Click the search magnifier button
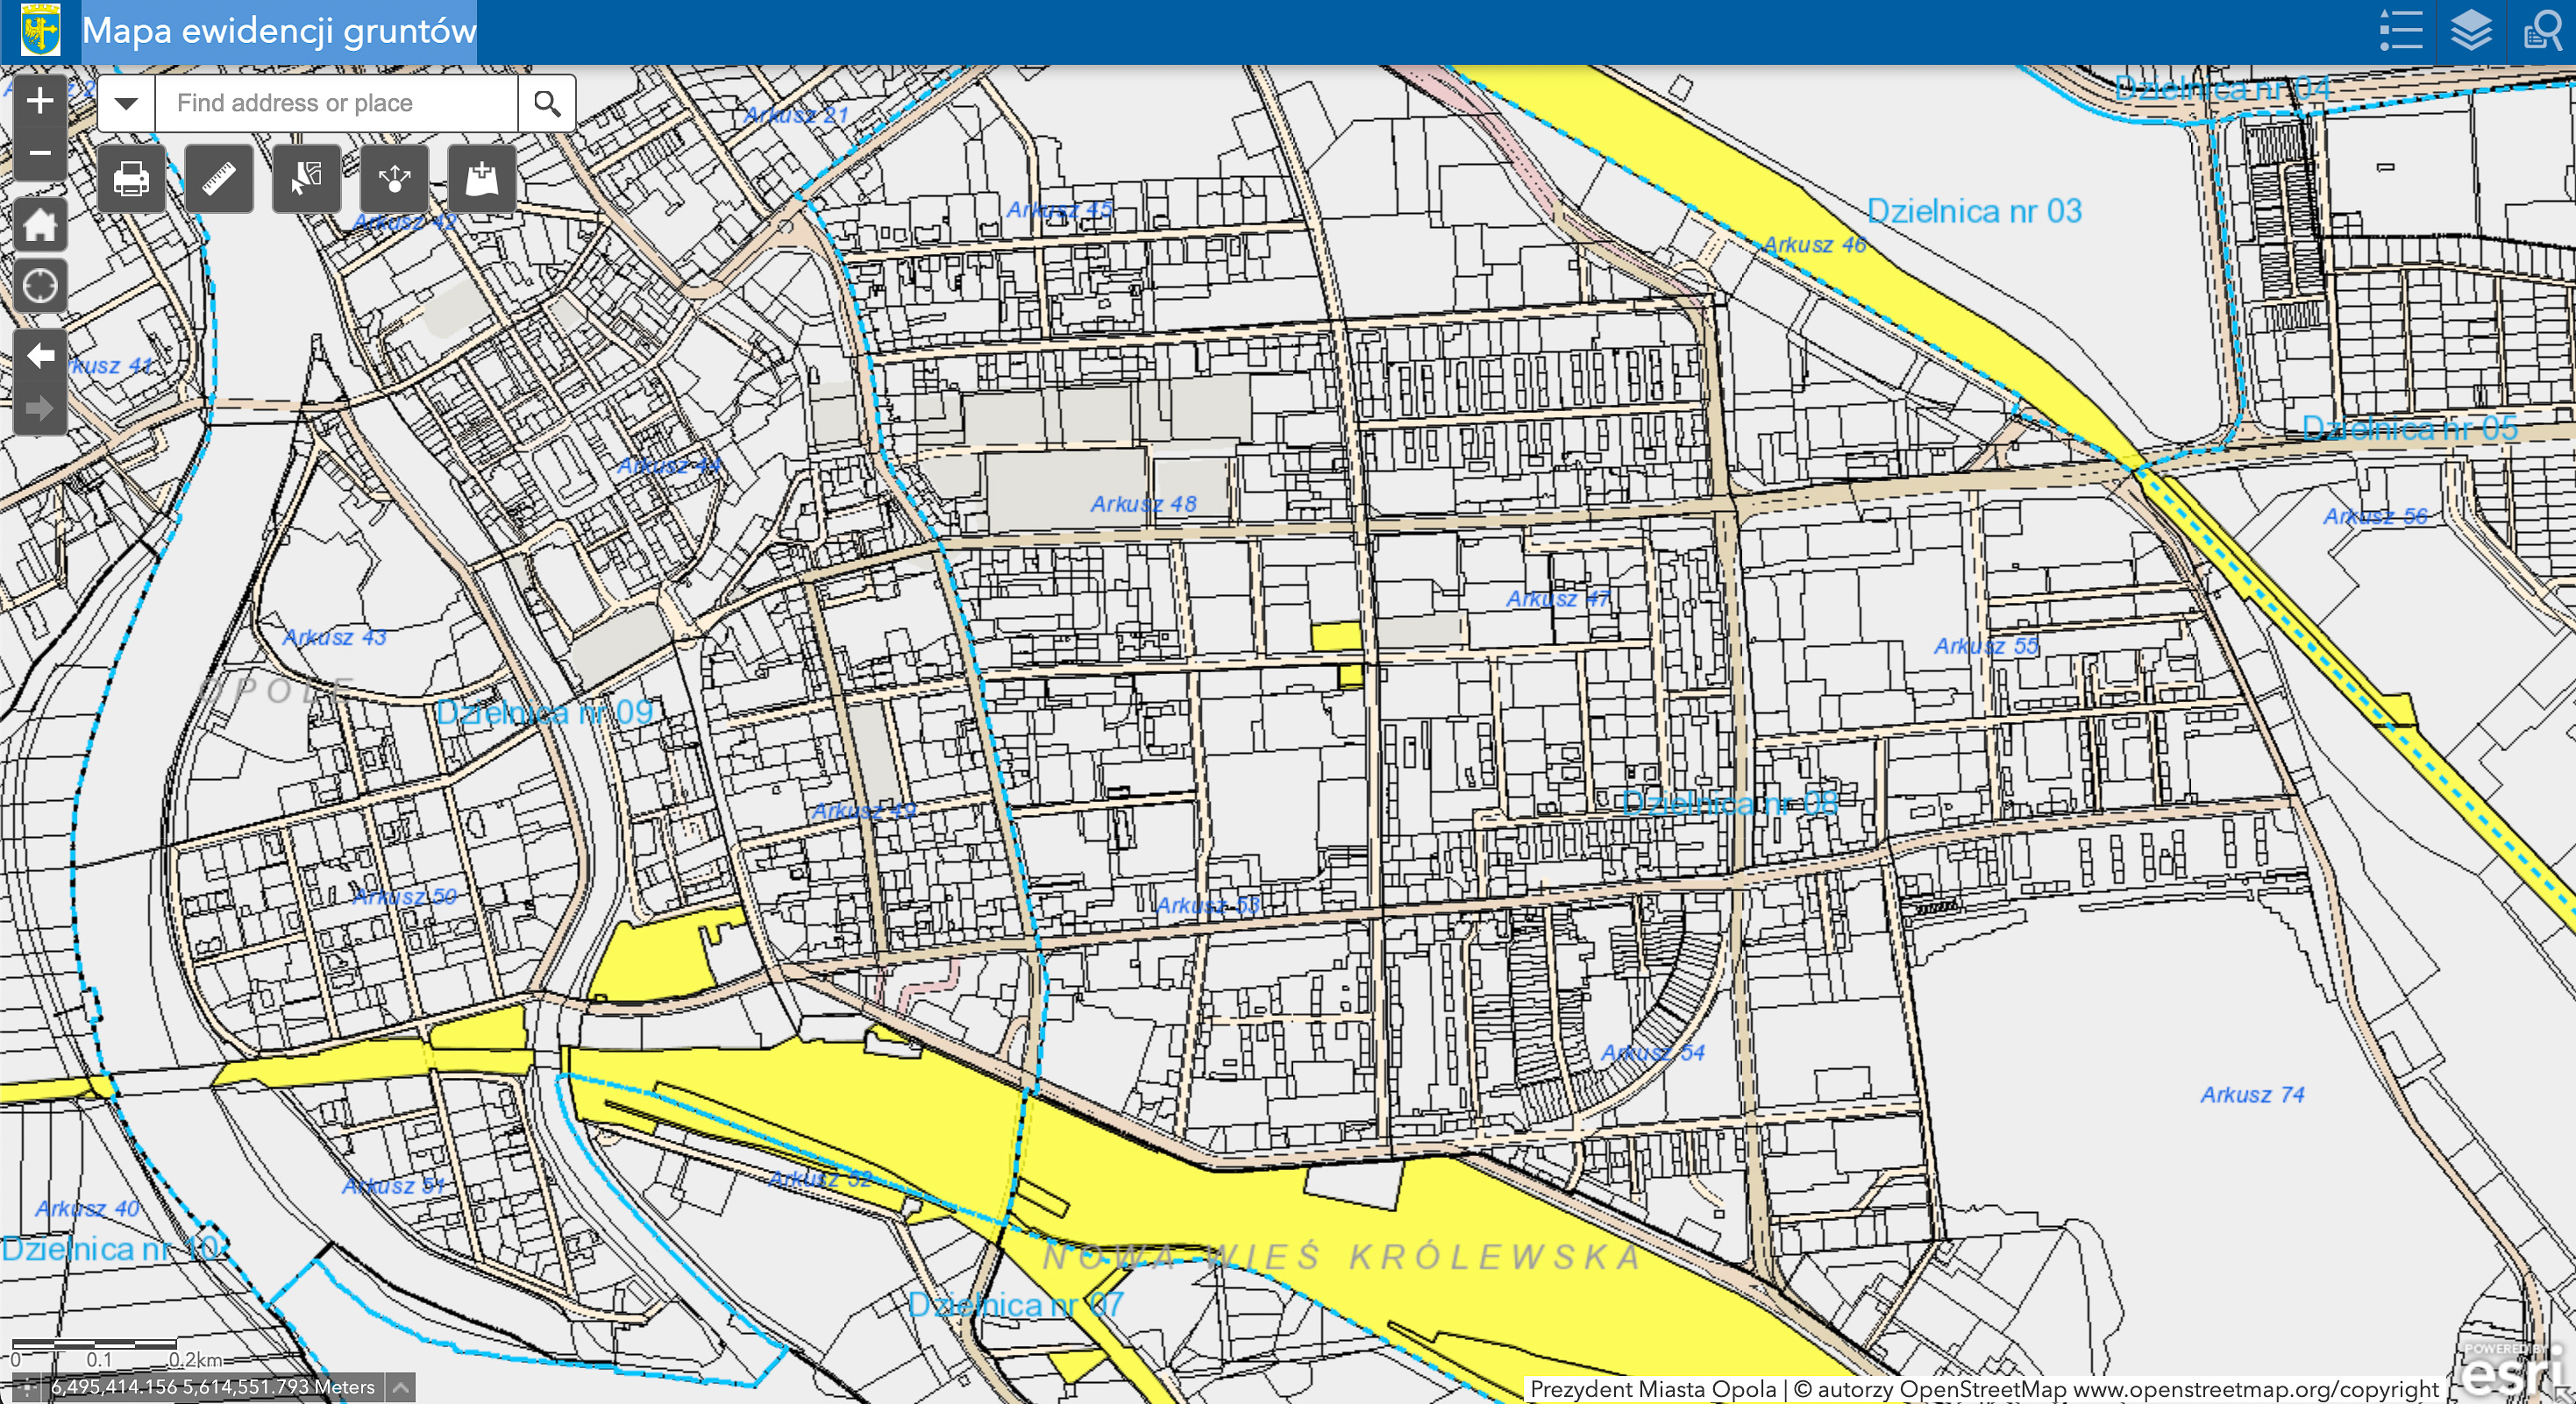Screen dimensions: 2576x1404 pyautogui.click(x=547, y=103)
